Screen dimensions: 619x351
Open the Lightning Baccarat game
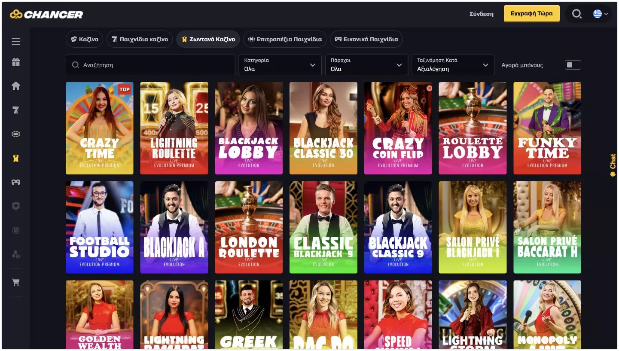[x=174, y=314]
